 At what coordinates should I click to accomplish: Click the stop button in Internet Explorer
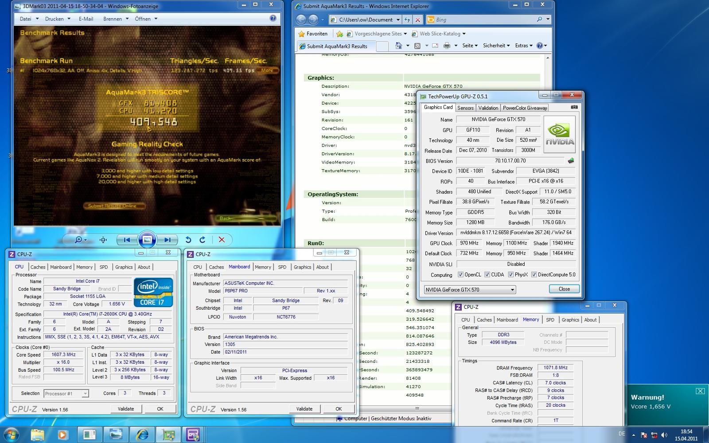point(417,19)
